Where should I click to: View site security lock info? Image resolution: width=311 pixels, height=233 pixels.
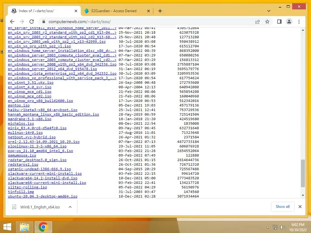tap(44, 22)
